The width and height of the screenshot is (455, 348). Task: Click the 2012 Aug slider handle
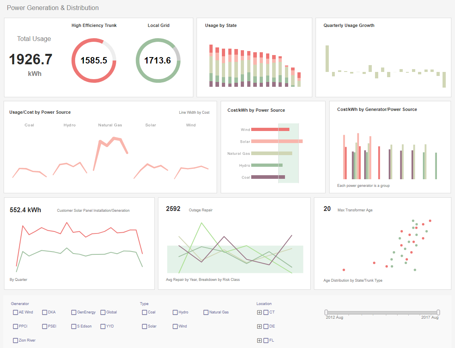[x=326, y=311]
